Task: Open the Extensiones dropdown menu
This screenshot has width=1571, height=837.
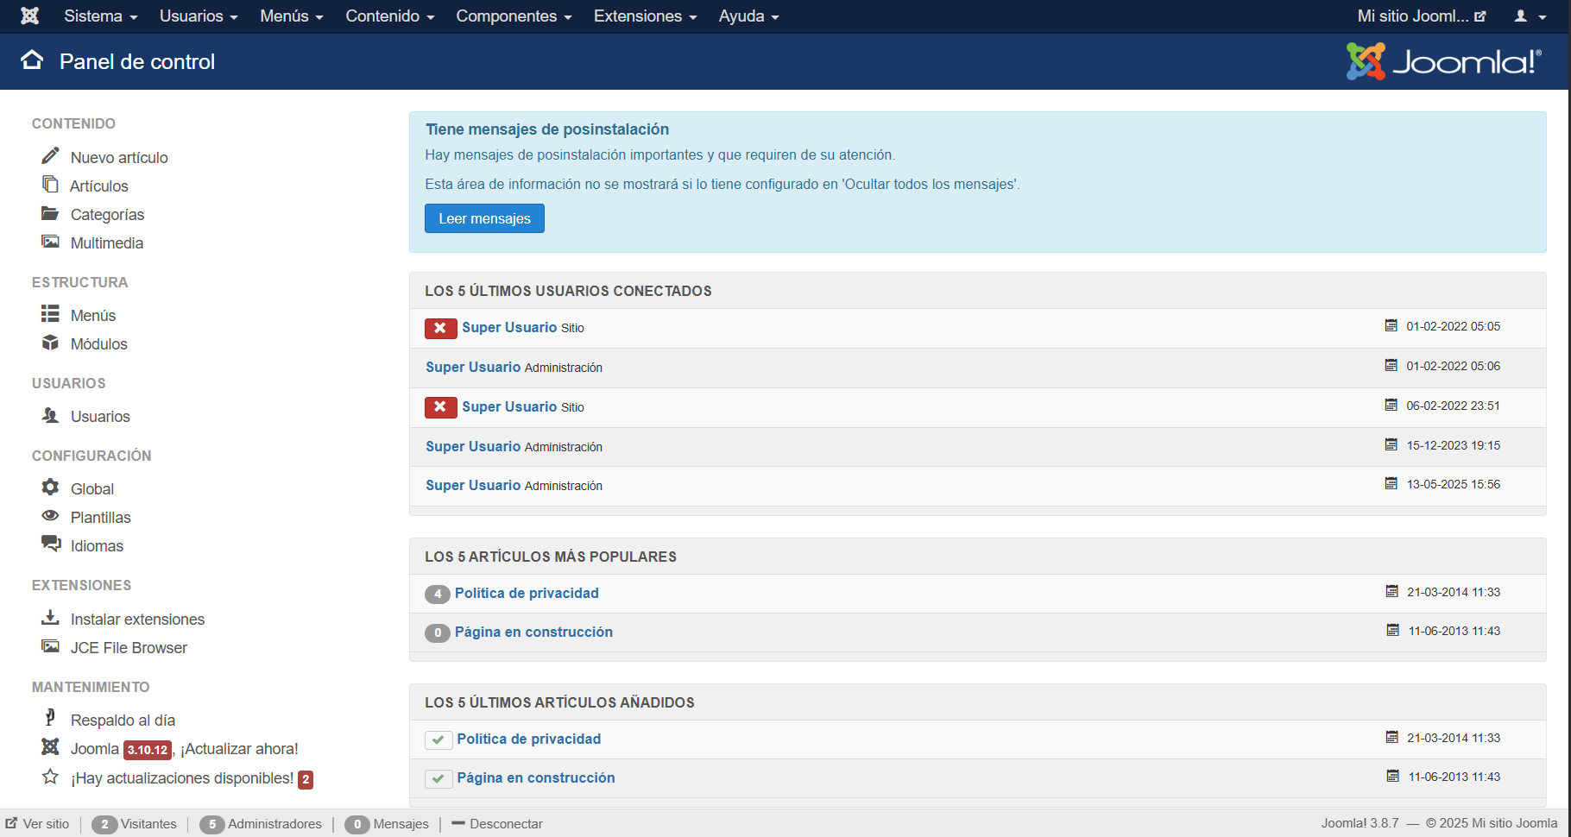Action: pyautogui.click(x=645, y=16)
